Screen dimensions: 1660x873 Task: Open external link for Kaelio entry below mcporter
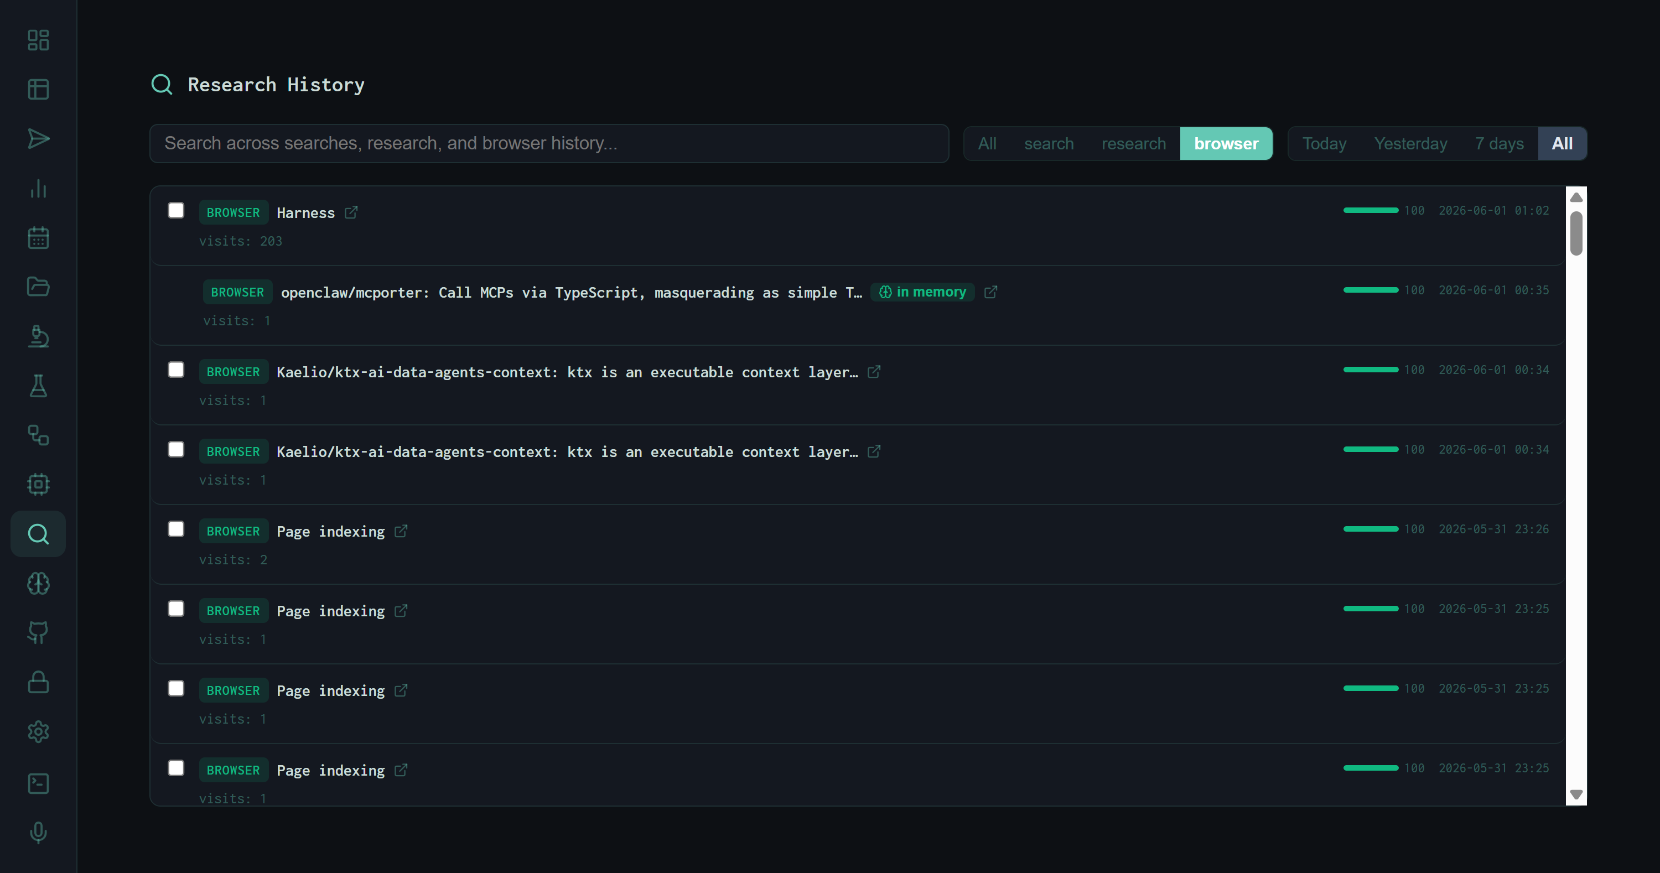click(874, 372)
